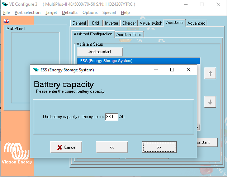This screenshot has height=177, width=227.
Task: Open the Special menu
Action: click(109, 12)
